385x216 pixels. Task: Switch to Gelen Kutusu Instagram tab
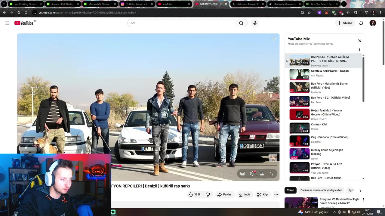[137, 4]
